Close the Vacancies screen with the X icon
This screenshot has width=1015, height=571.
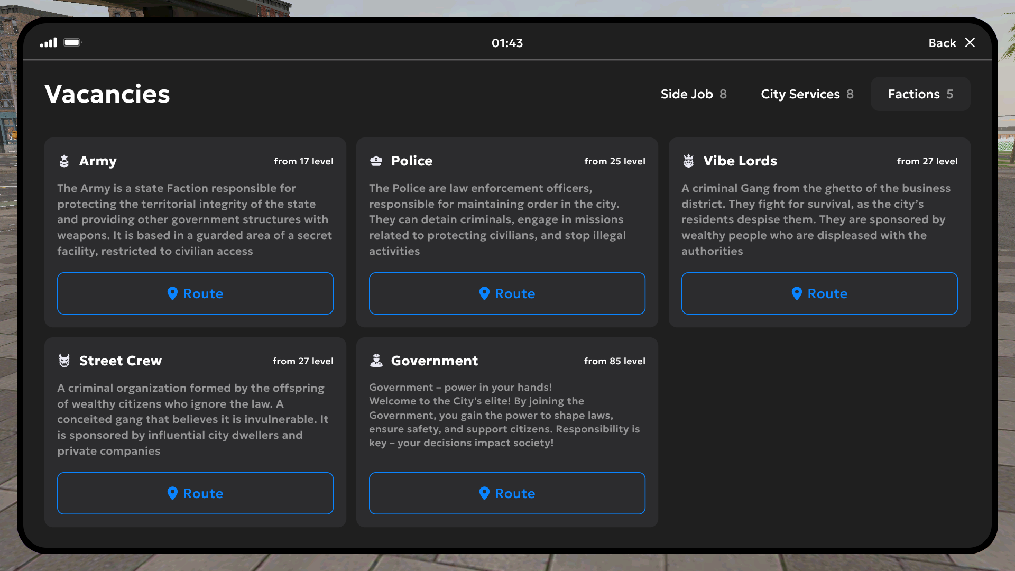pos(970,43)
